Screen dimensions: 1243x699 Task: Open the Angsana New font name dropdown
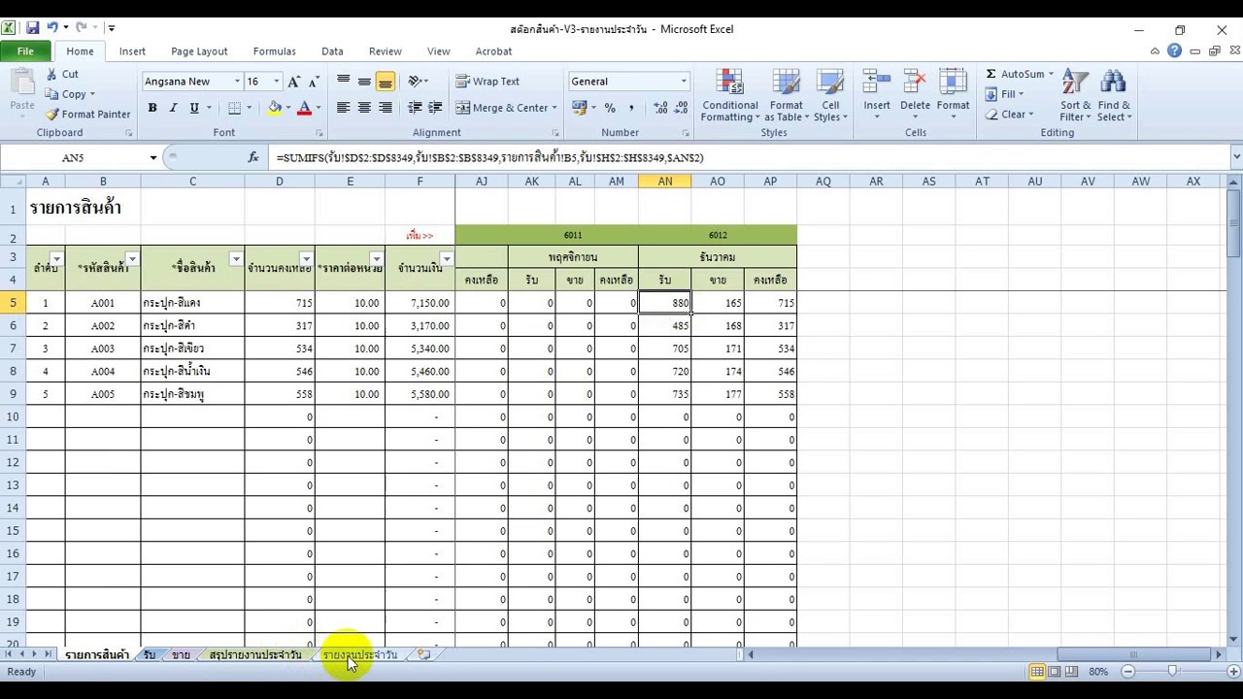click(x=236, y=82)
